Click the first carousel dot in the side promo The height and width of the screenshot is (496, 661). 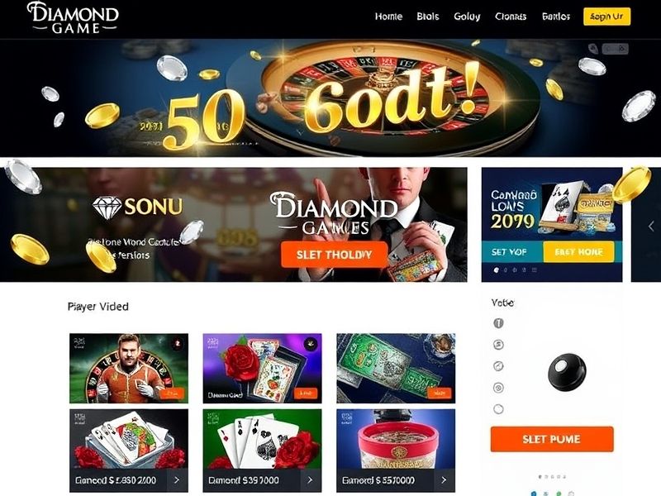[497, 270]
